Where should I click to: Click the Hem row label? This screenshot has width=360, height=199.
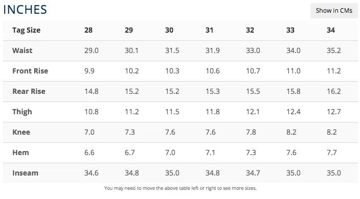20,153
